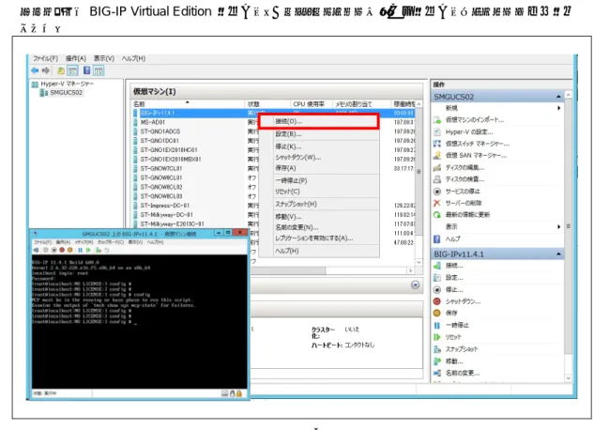This screenshot has height=430, width=594.
Task: Click inside the VM console terminal area
Action: (x=140, y=321)
